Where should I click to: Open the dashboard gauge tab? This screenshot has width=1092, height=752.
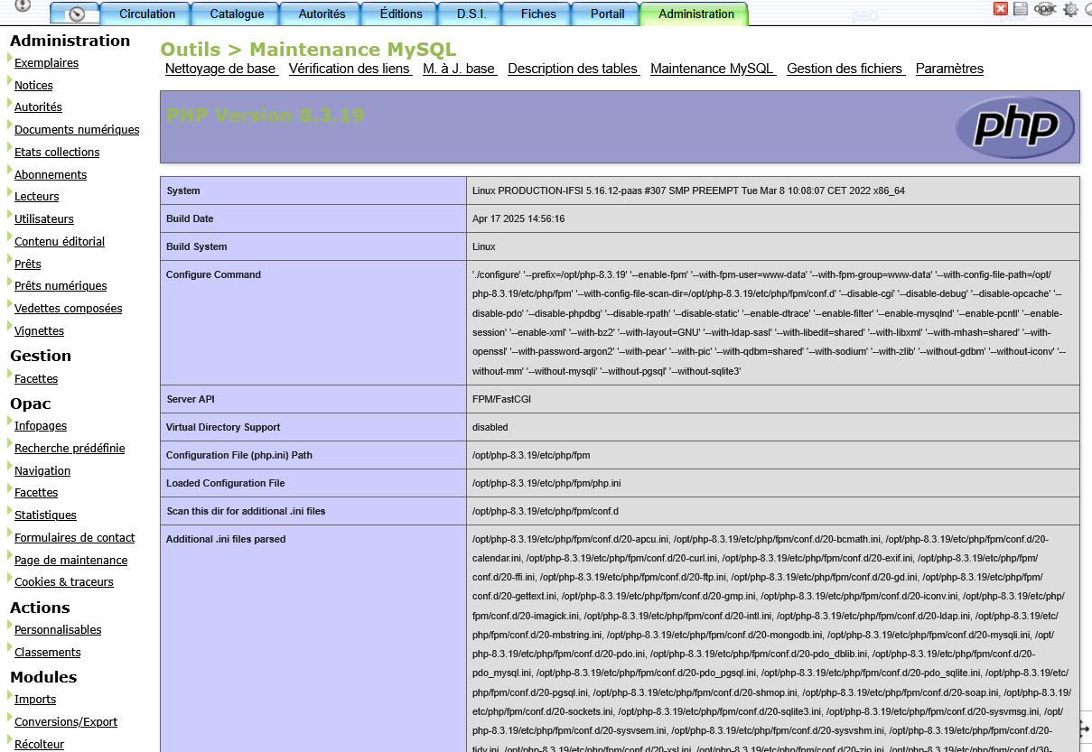click(74, 14)
